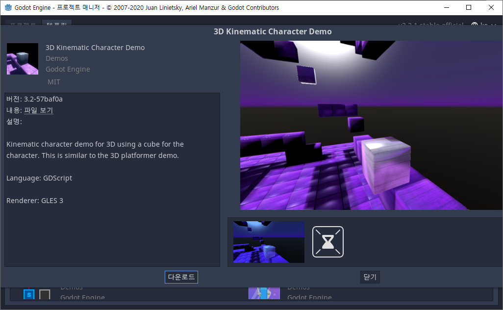Click the 닫기 close button
503x310 pixels.
click(370, 277)
